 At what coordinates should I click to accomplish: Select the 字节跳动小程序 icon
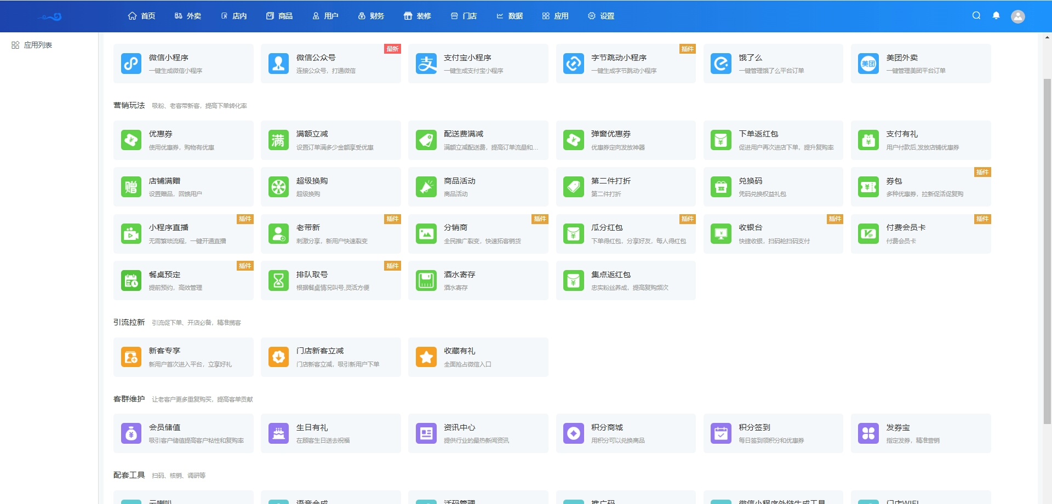(x=574, y=64)
